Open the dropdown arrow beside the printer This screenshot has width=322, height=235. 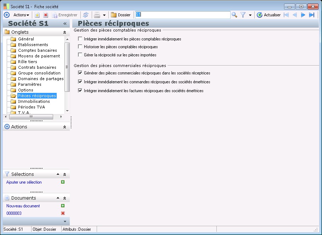coord(104,15)
